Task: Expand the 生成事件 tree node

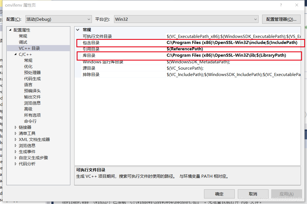Action: point(16,151)
